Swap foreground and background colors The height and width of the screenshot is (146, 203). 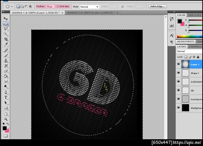click(8, 124)
